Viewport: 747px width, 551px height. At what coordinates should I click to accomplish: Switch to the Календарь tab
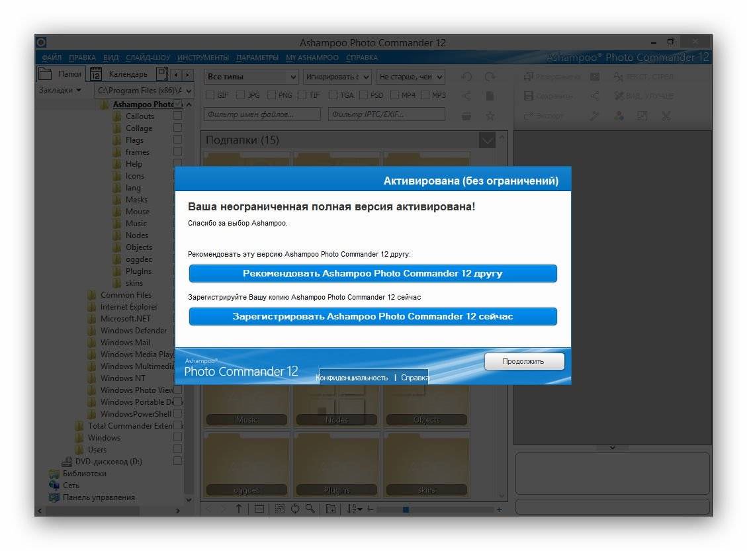click(122, 74)
